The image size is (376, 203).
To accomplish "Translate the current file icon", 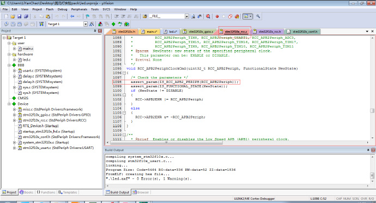I will pyautogui.click(x=7, y=24).
